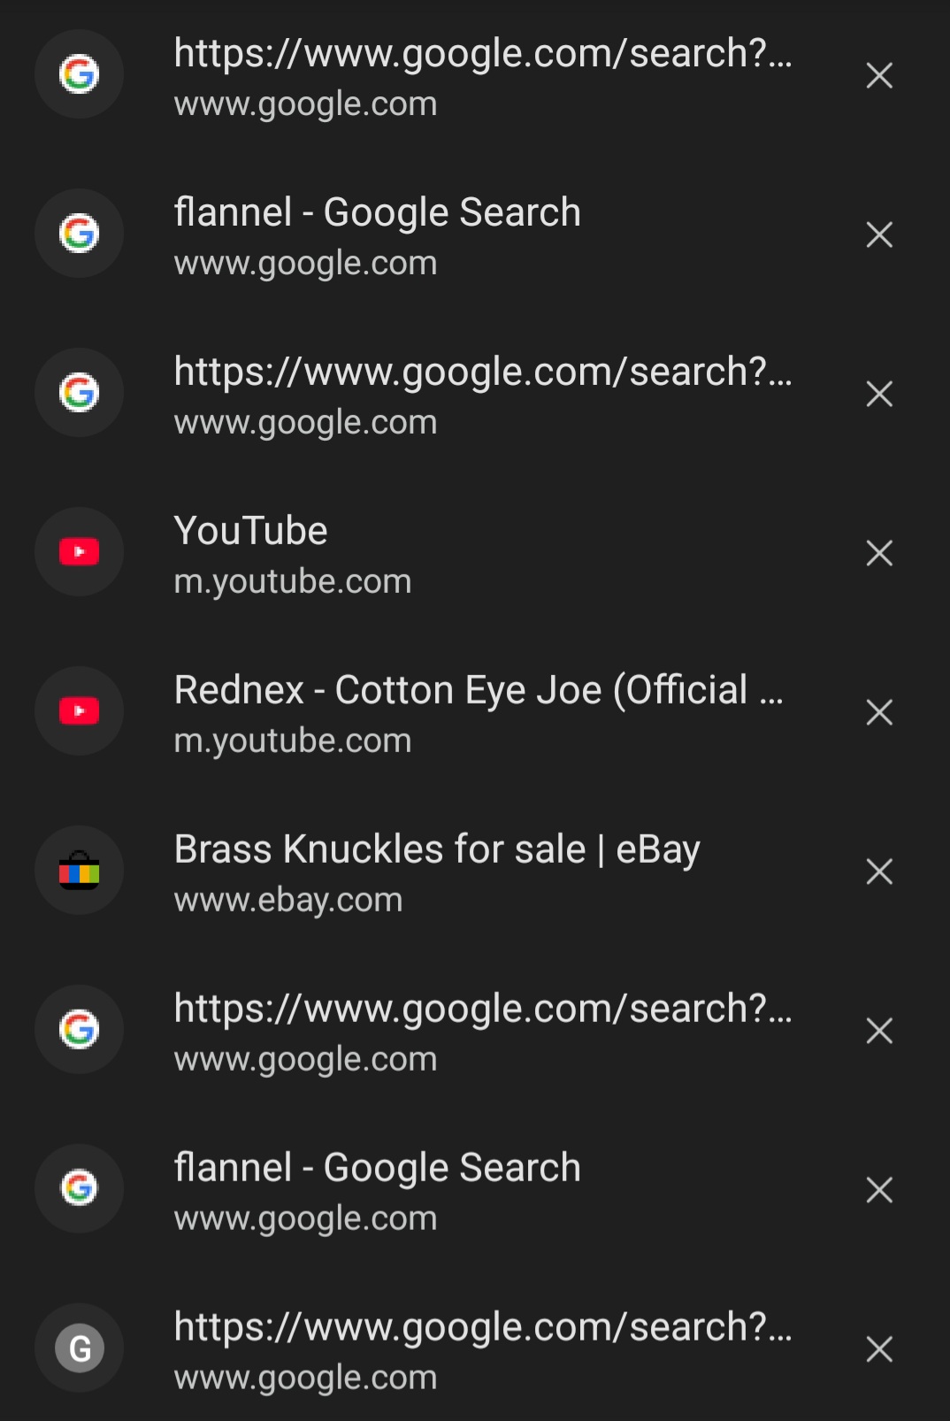This screenshot has width=950, height=1421.
Task: Remove the Brass Knuckles eBay entry
Action: [x=879, y=872]
